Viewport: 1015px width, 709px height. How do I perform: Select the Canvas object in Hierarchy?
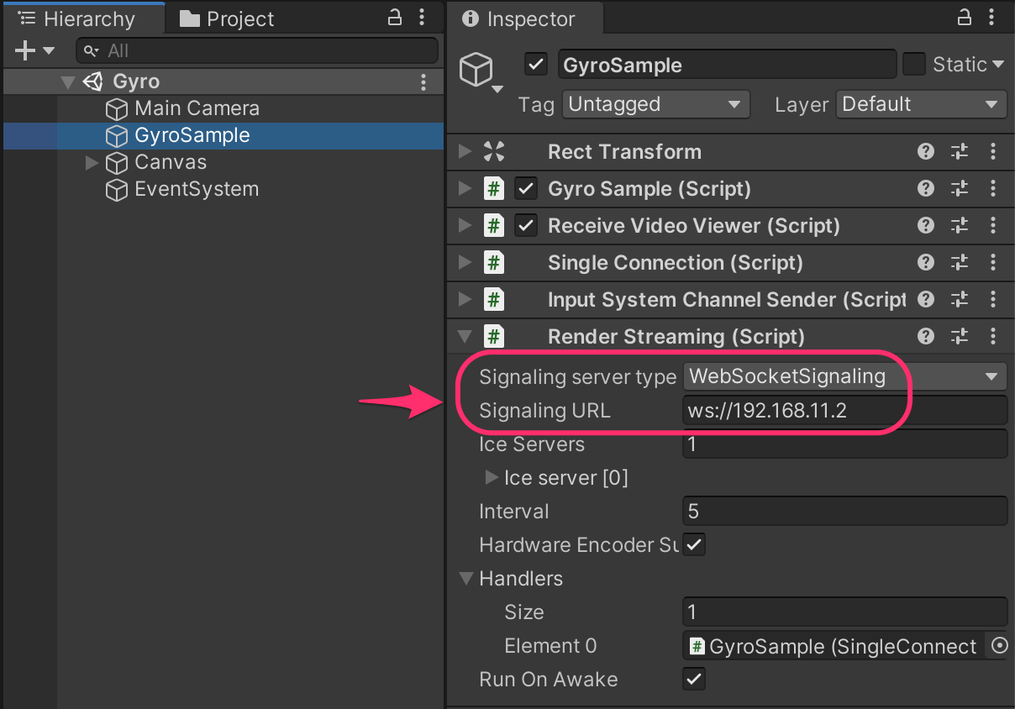[171, 162]
